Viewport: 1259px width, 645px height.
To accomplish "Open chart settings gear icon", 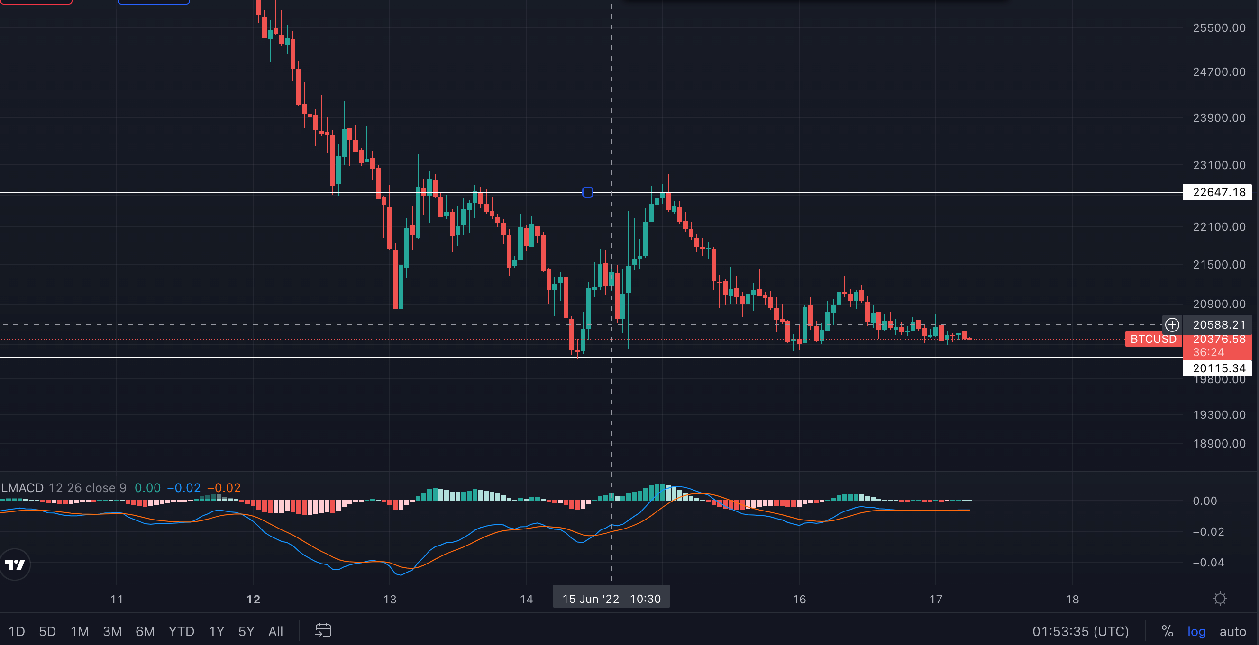I will 1220,599.
